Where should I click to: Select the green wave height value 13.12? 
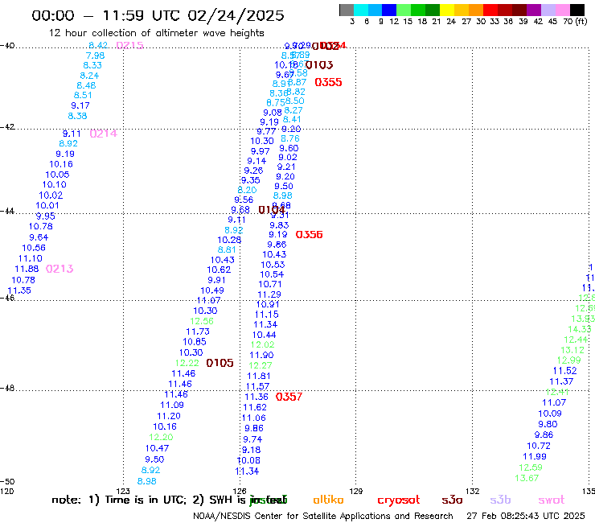[572, 350]
